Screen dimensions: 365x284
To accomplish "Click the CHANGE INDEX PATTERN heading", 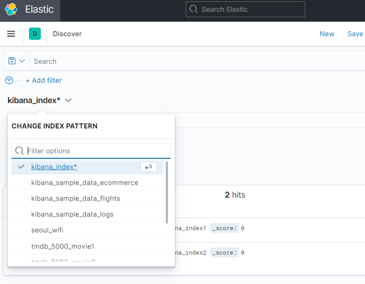I will pyautogui.click(x=54, y=126).
